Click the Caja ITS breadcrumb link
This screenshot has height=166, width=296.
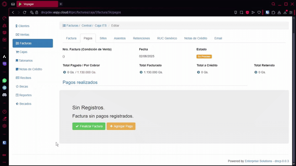[100, 26]
